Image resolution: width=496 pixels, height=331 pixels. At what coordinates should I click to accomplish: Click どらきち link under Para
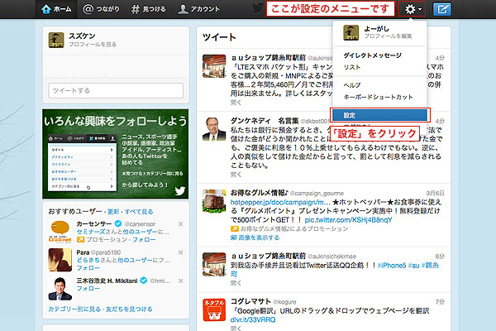88,260
